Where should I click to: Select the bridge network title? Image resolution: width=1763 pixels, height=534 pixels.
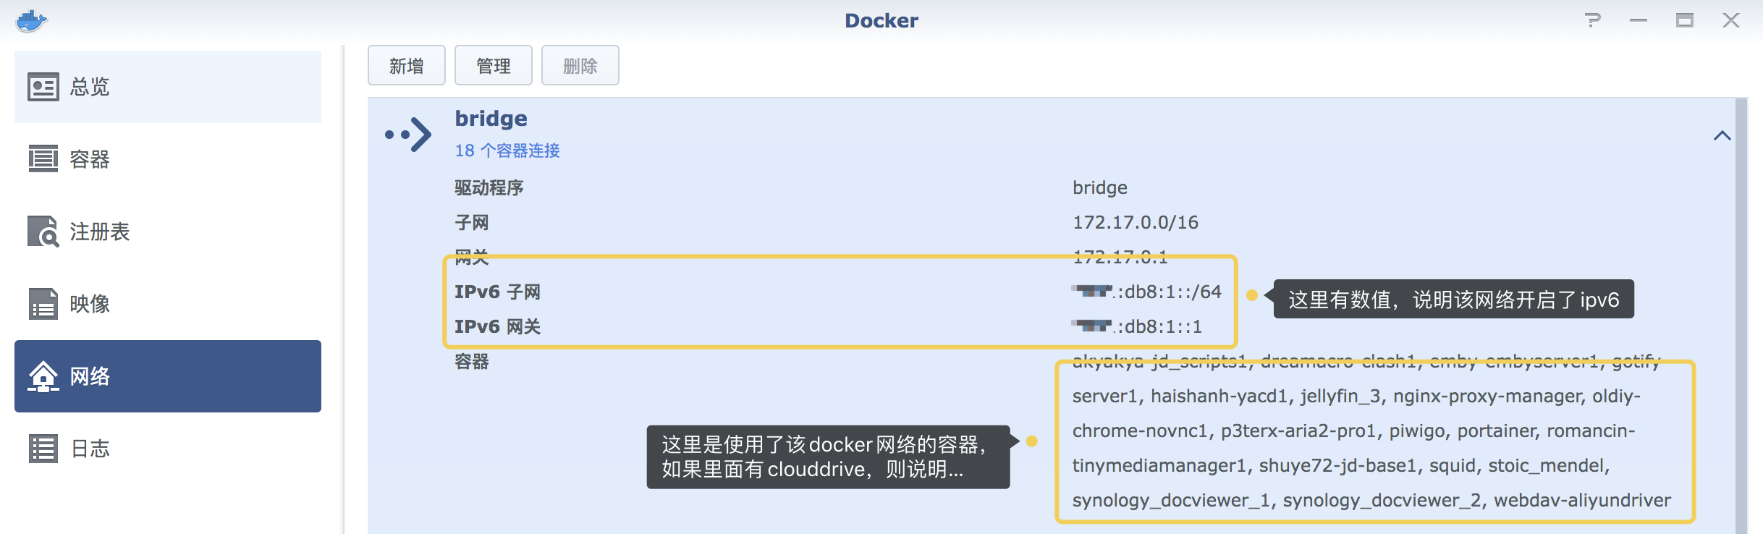pyautogui.click(x=491, y=119)
